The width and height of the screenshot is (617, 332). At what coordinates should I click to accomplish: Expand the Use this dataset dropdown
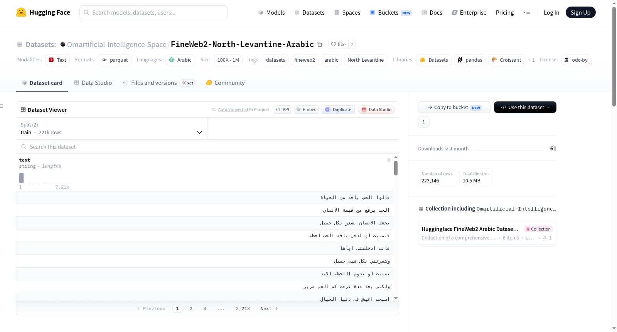(525, 107)
